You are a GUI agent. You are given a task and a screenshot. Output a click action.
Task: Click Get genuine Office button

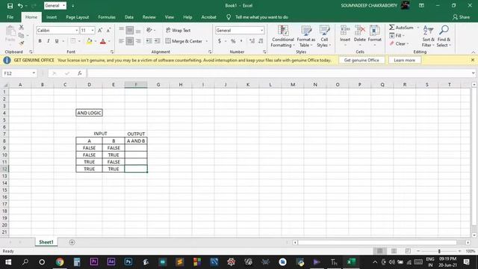pos(361,60)
